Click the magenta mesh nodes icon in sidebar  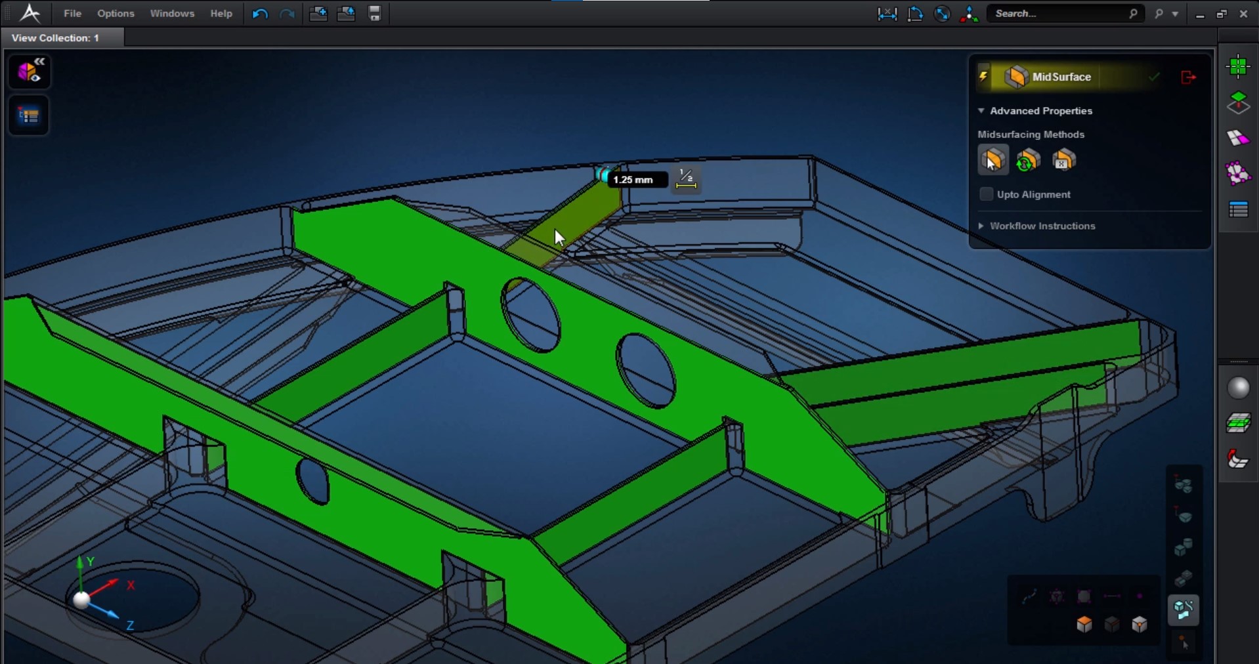pyautogui.click(x=1238, y=173)
